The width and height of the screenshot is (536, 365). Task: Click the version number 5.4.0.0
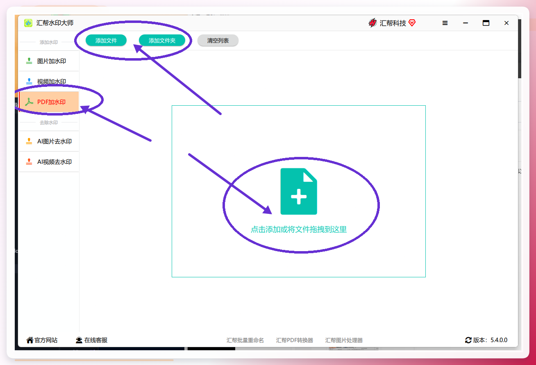point(499,340)
